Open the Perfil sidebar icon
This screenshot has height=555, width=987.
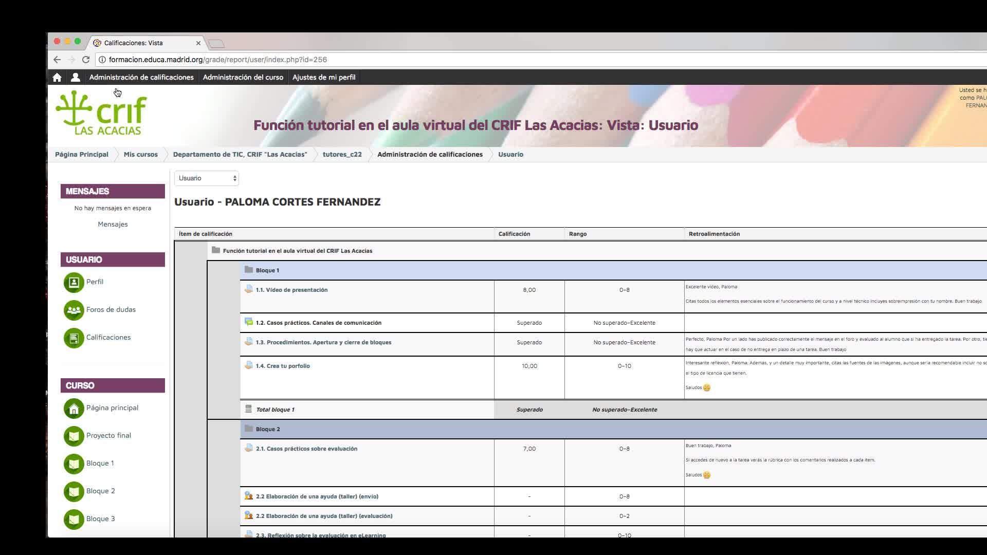click(x=74, y=282)
